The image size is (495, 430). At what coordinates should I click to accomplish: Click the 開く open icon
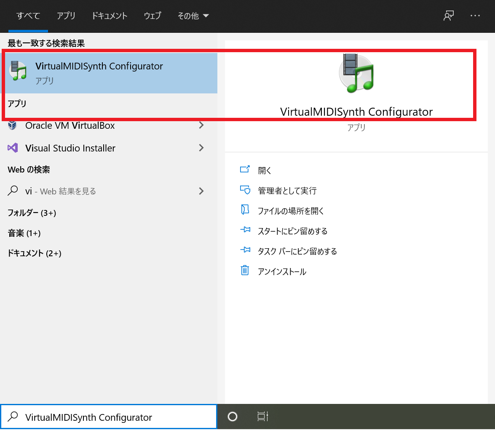click(245, 170)
